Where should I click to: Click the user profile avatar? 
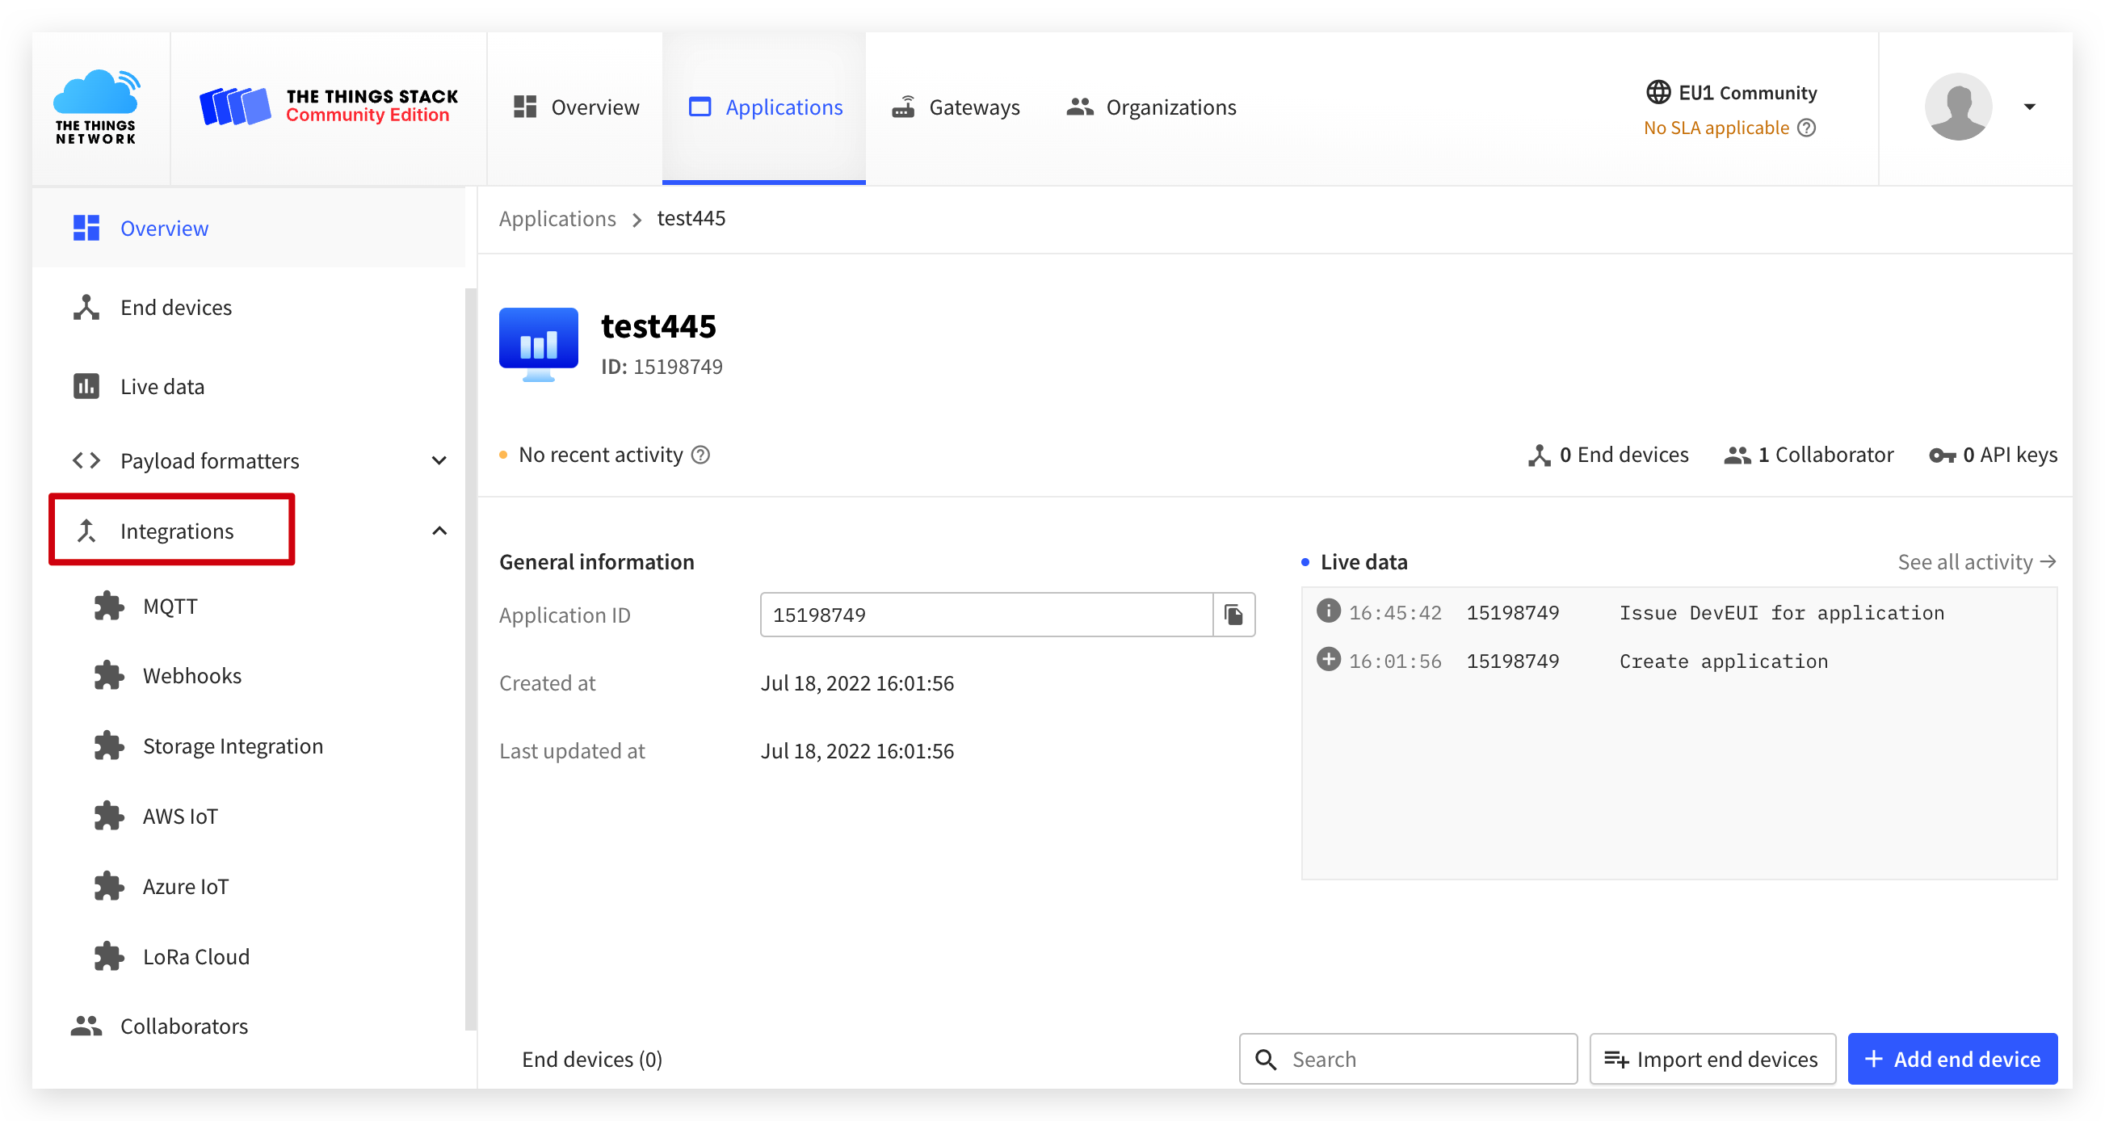[x=1958, y=107]
